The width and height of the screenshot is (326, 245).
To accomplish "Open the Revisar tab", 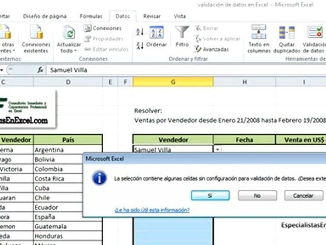I will pos(152,16).
